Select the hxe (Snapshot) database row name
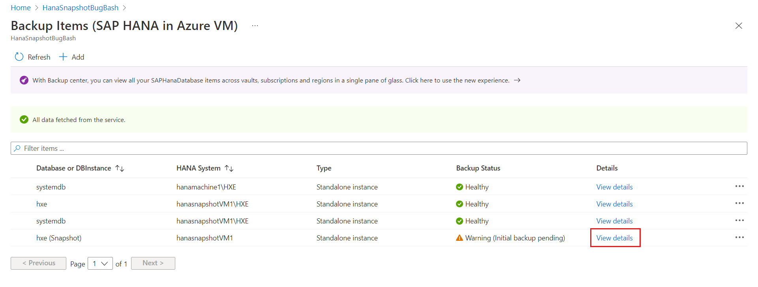The image size is (758, 287). (59, 238)
